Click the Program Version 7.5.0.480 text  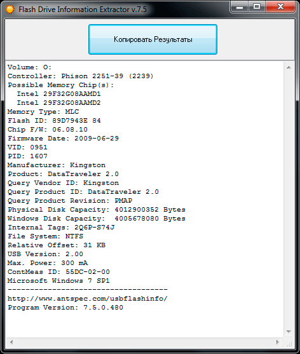pos(65,308)
